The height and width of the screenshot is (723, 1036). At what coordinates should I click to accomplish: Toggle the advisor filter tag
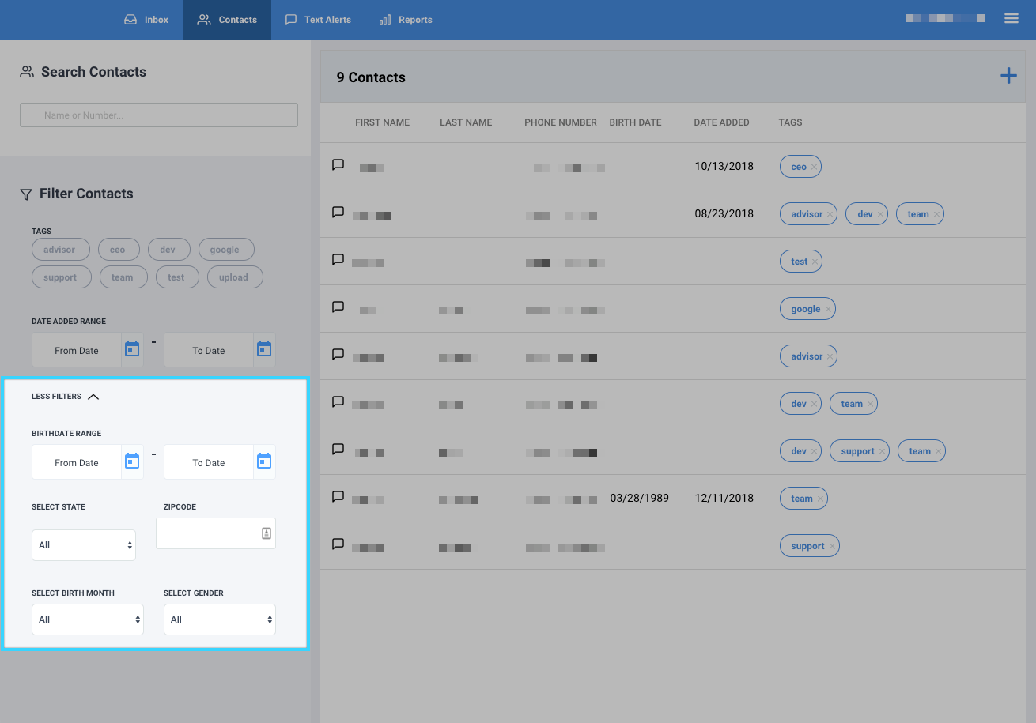point(59,250)
